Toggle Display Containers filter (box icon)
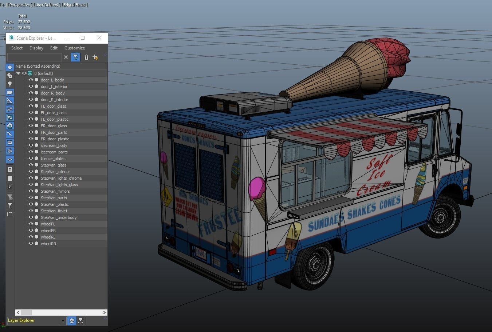The width and height of the screenshot is (492, 332). (10, 143)
